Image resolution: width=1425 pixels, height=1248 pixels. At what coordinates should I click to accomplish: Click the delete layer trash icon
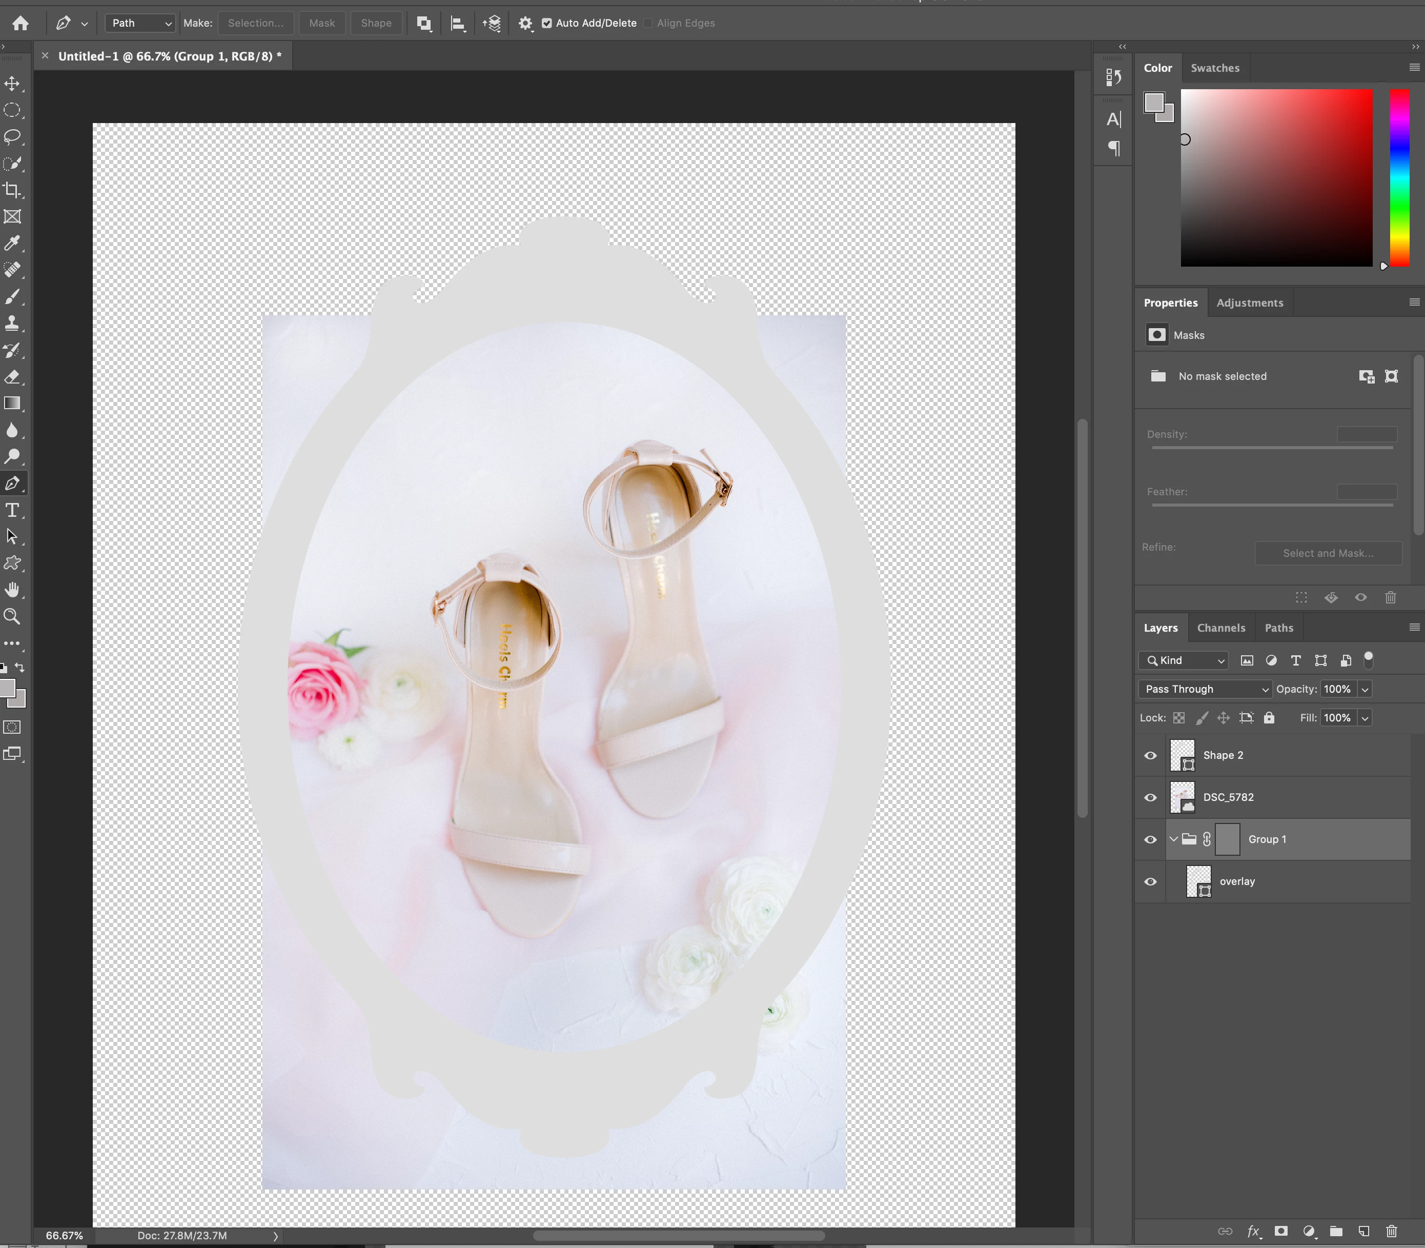click(x=1391, y=1231)
